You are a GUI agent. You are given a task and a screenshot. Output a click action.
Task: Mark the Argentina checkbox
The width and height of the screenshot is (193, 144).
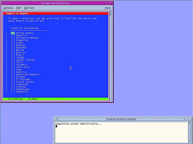point(13,40)
